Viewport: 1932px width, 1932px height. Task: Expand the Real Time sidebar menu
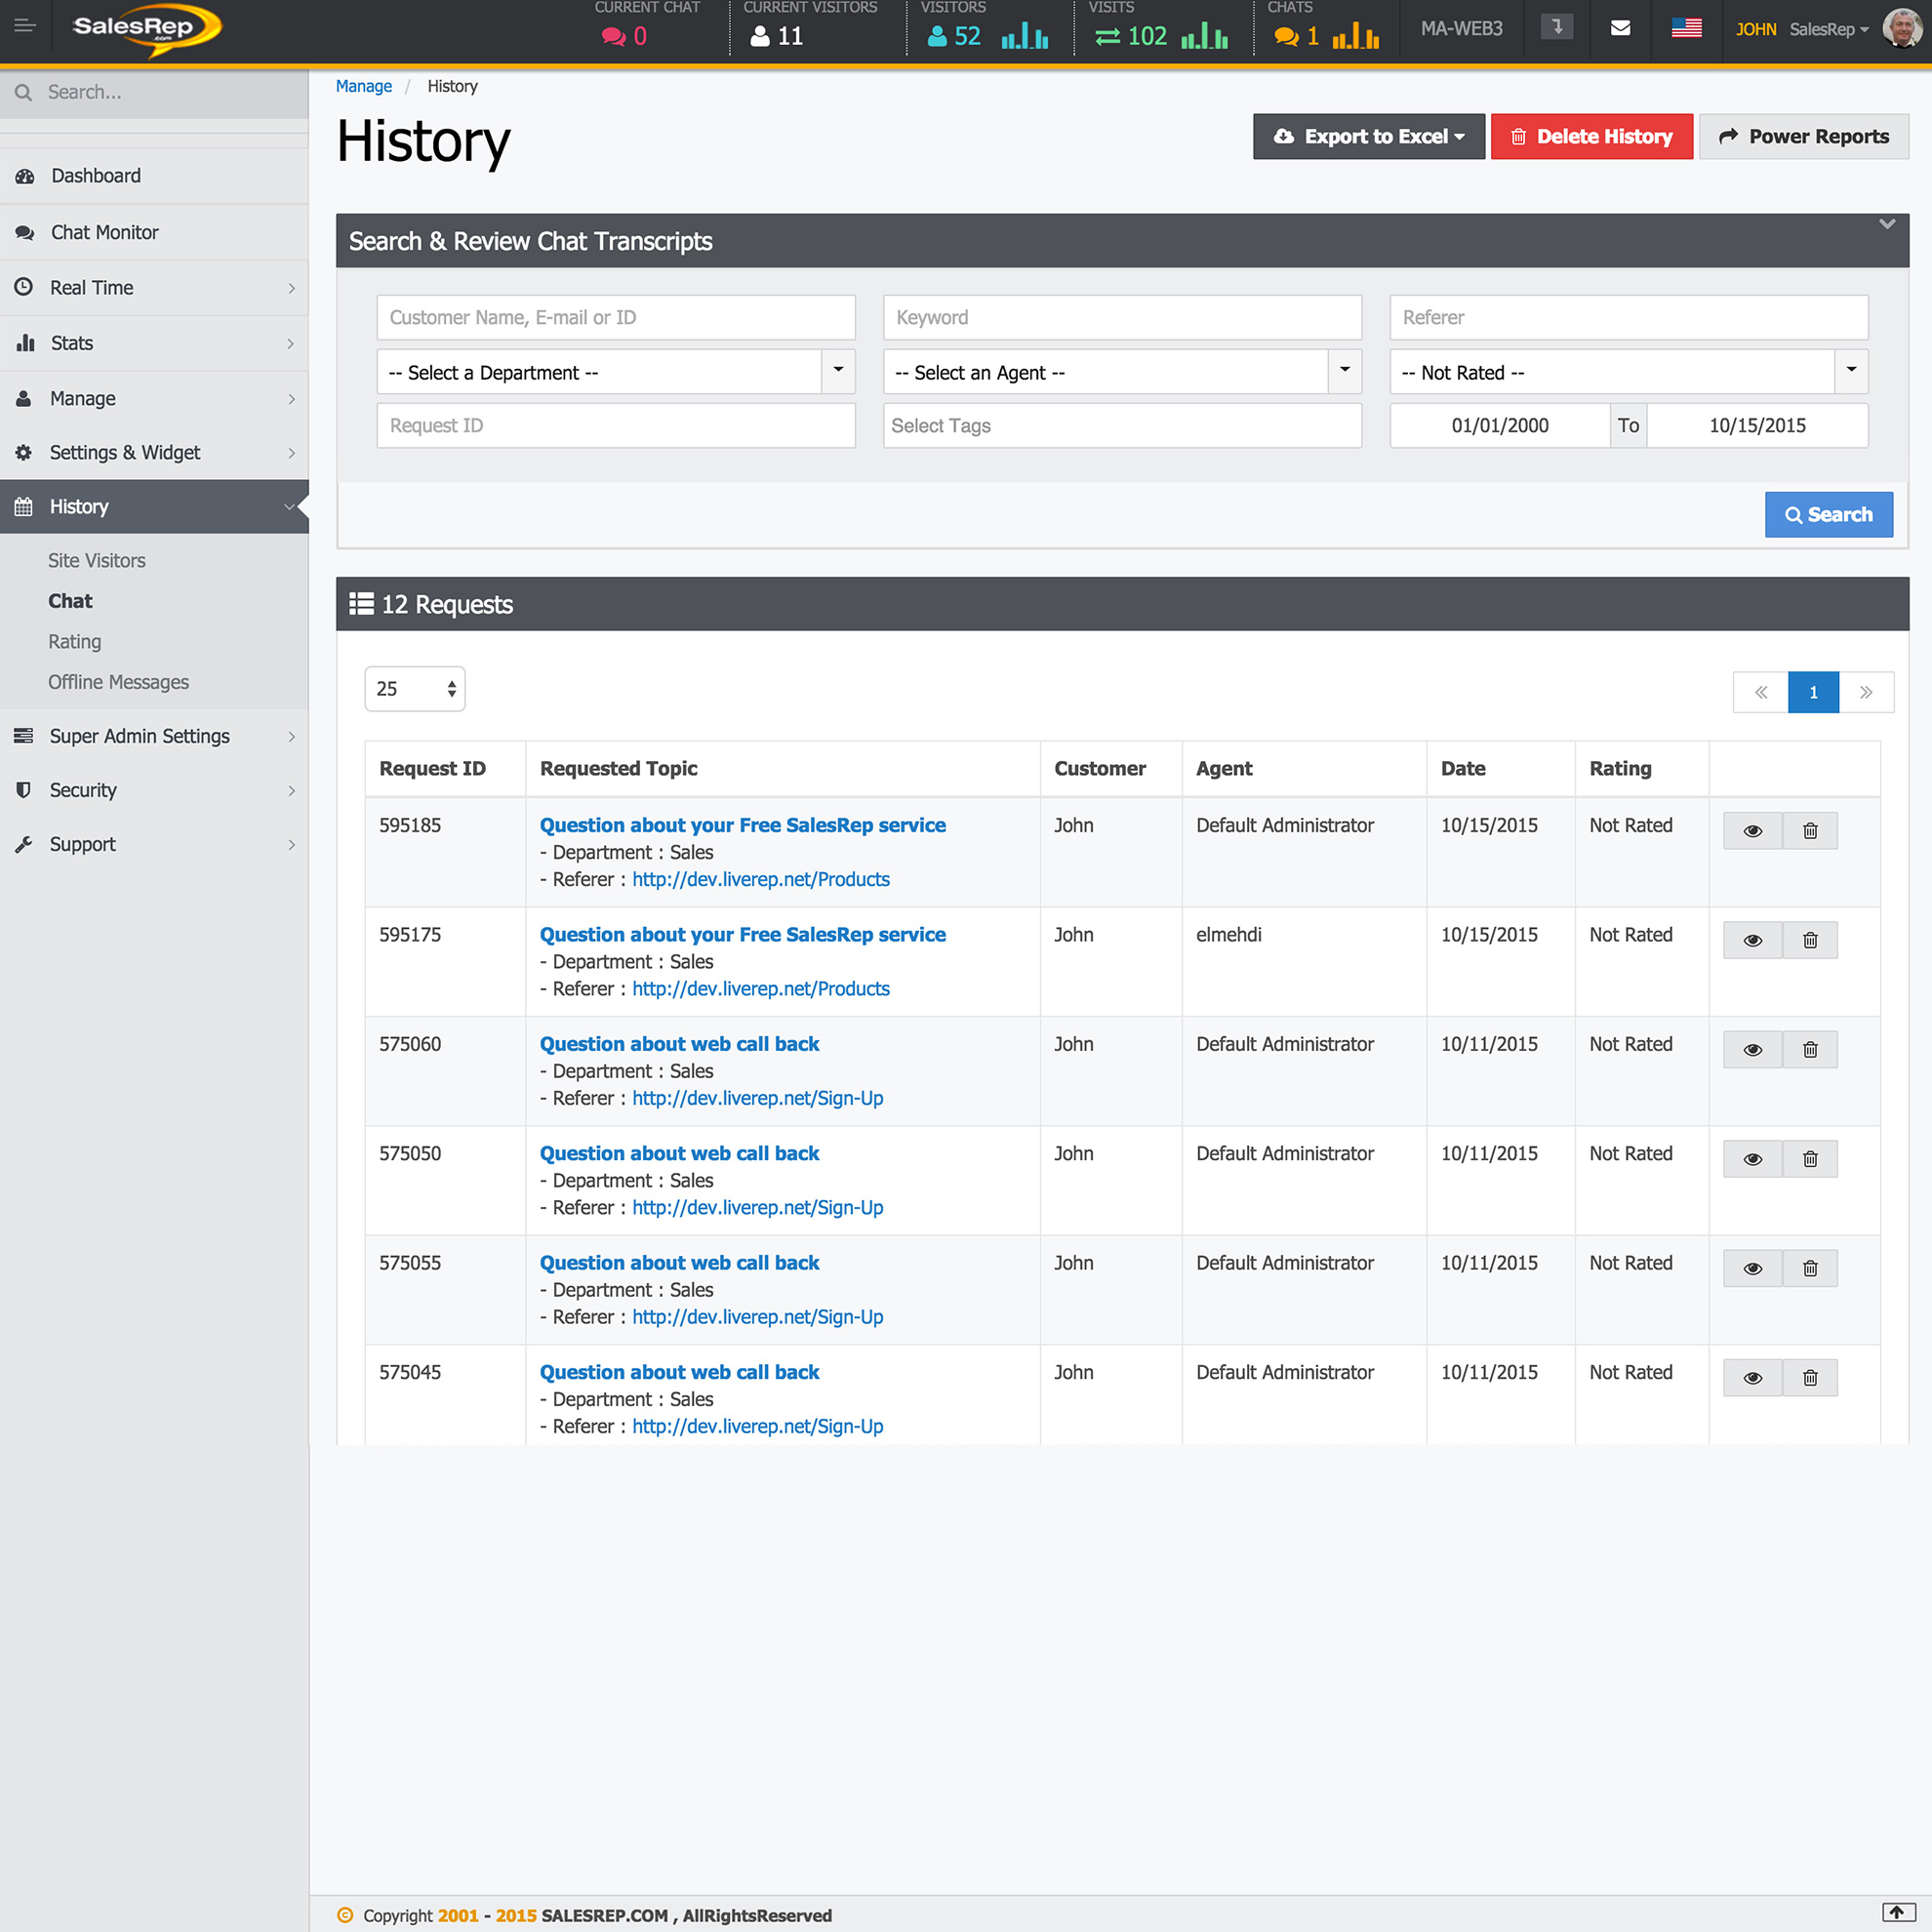pos(154,288)
